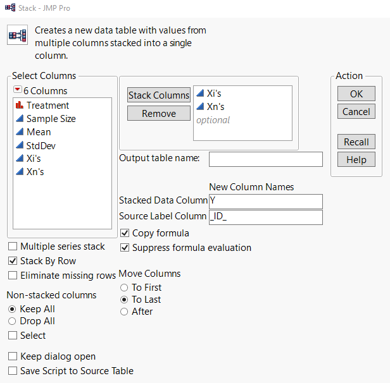
Task: Open the 6 Columns red triangle menu
Action: point(17,90)
